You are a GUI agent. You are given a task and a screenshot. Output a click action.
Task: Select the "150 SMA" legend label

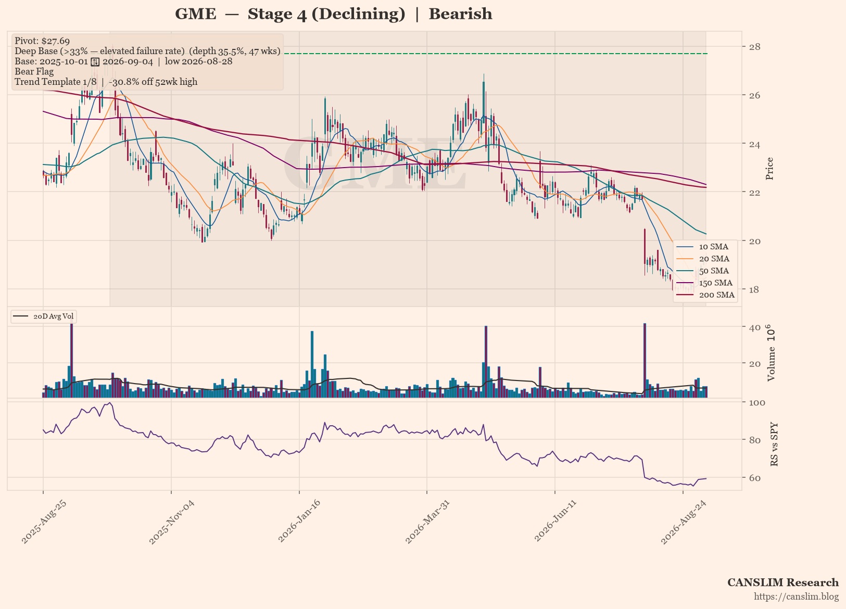[715, 283]
